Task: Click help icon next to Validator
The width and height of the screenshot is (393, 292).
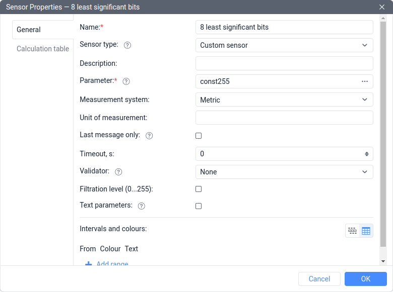Action: 118,172
